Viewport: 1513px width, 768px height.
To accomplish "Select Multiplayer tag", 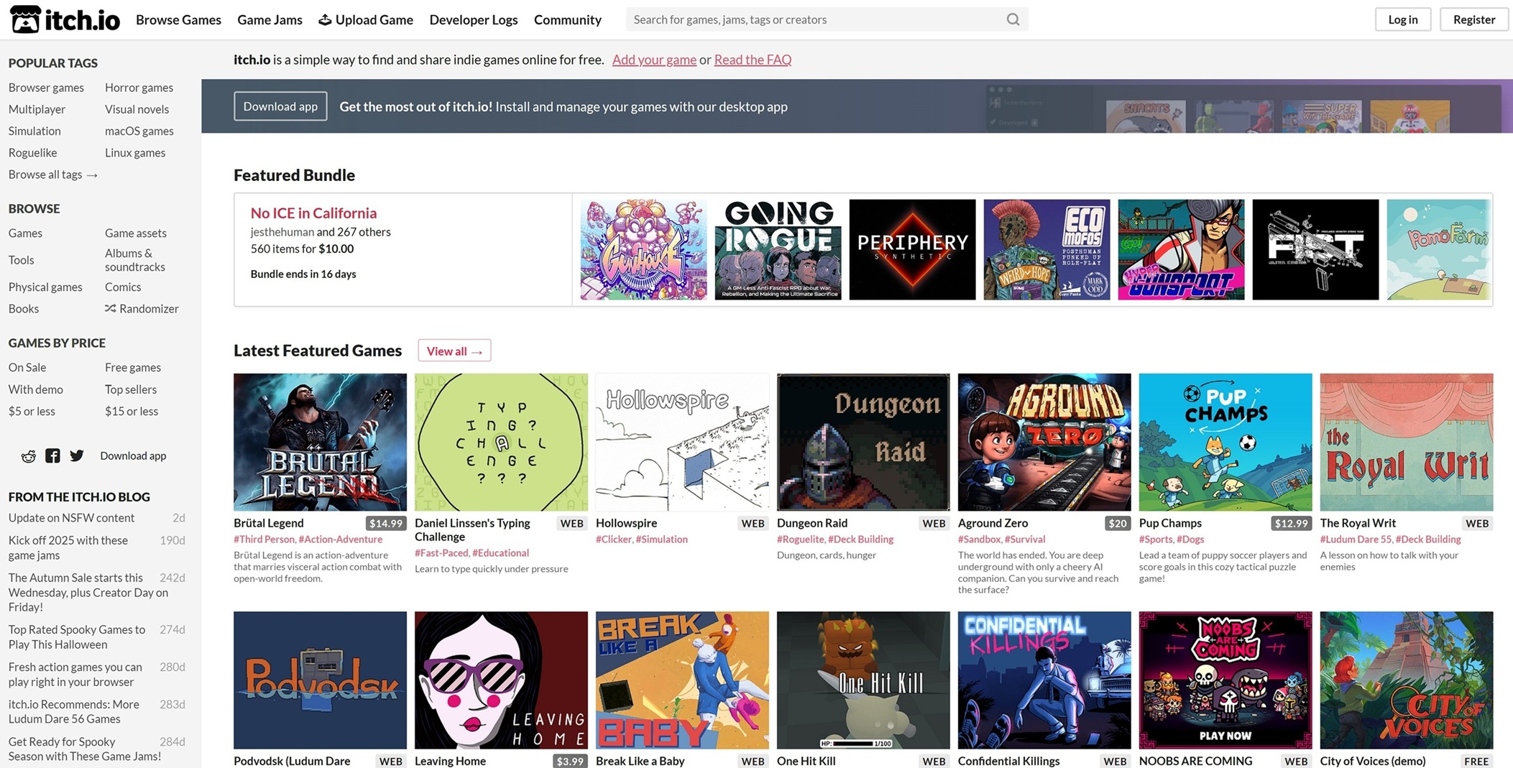I will pos(37,109).
